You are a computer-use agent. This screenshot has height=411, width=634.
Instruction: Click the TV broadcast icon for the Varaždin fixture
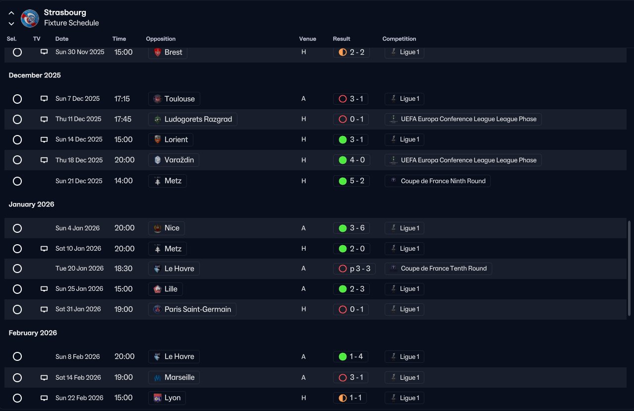(44, 160)
